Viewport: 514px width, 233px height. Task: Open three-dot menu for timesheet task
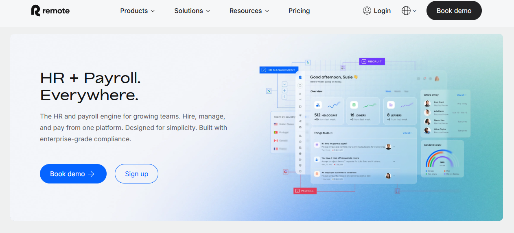394,176
